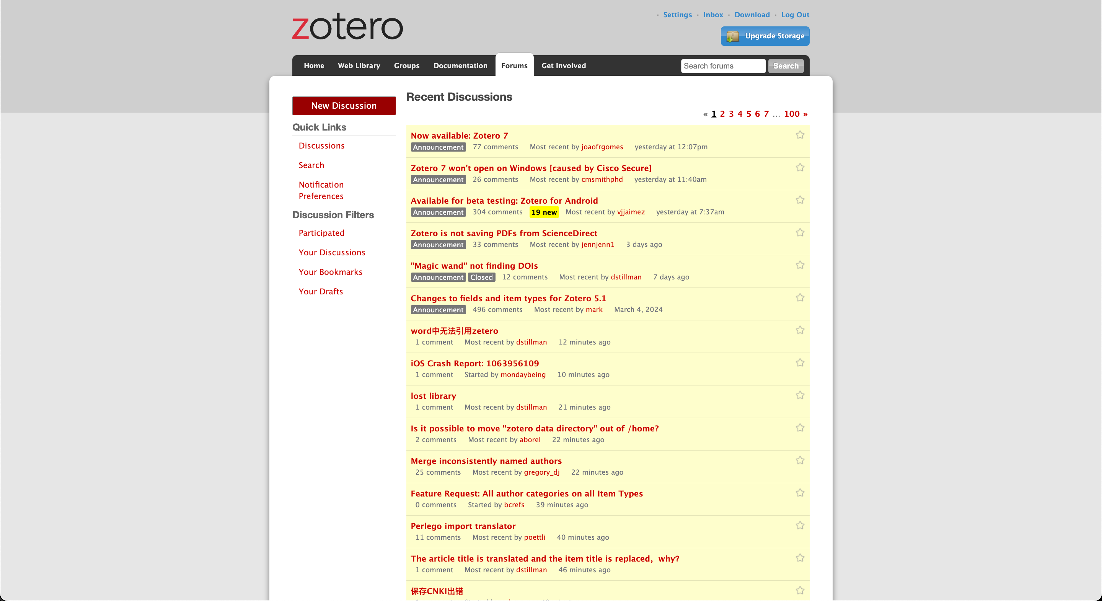The image size is (1102, 601).
Task: Toggle bookmark star for Cisco Secure discussion
Action: point(800,167)
